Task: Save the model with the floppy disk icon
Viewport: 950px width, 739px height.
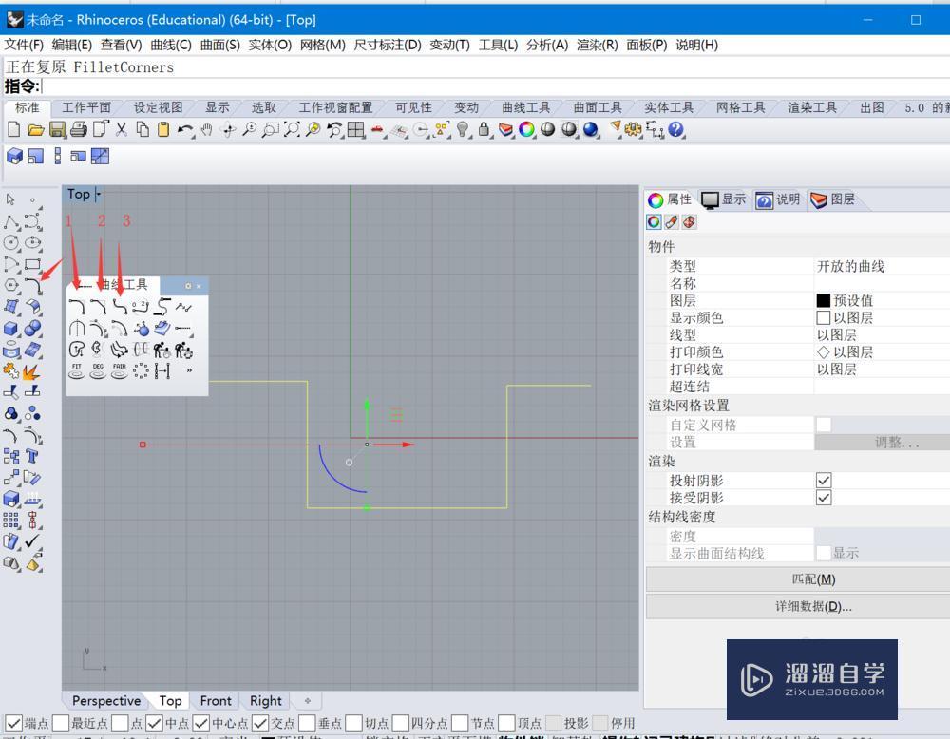Action: 57,129
